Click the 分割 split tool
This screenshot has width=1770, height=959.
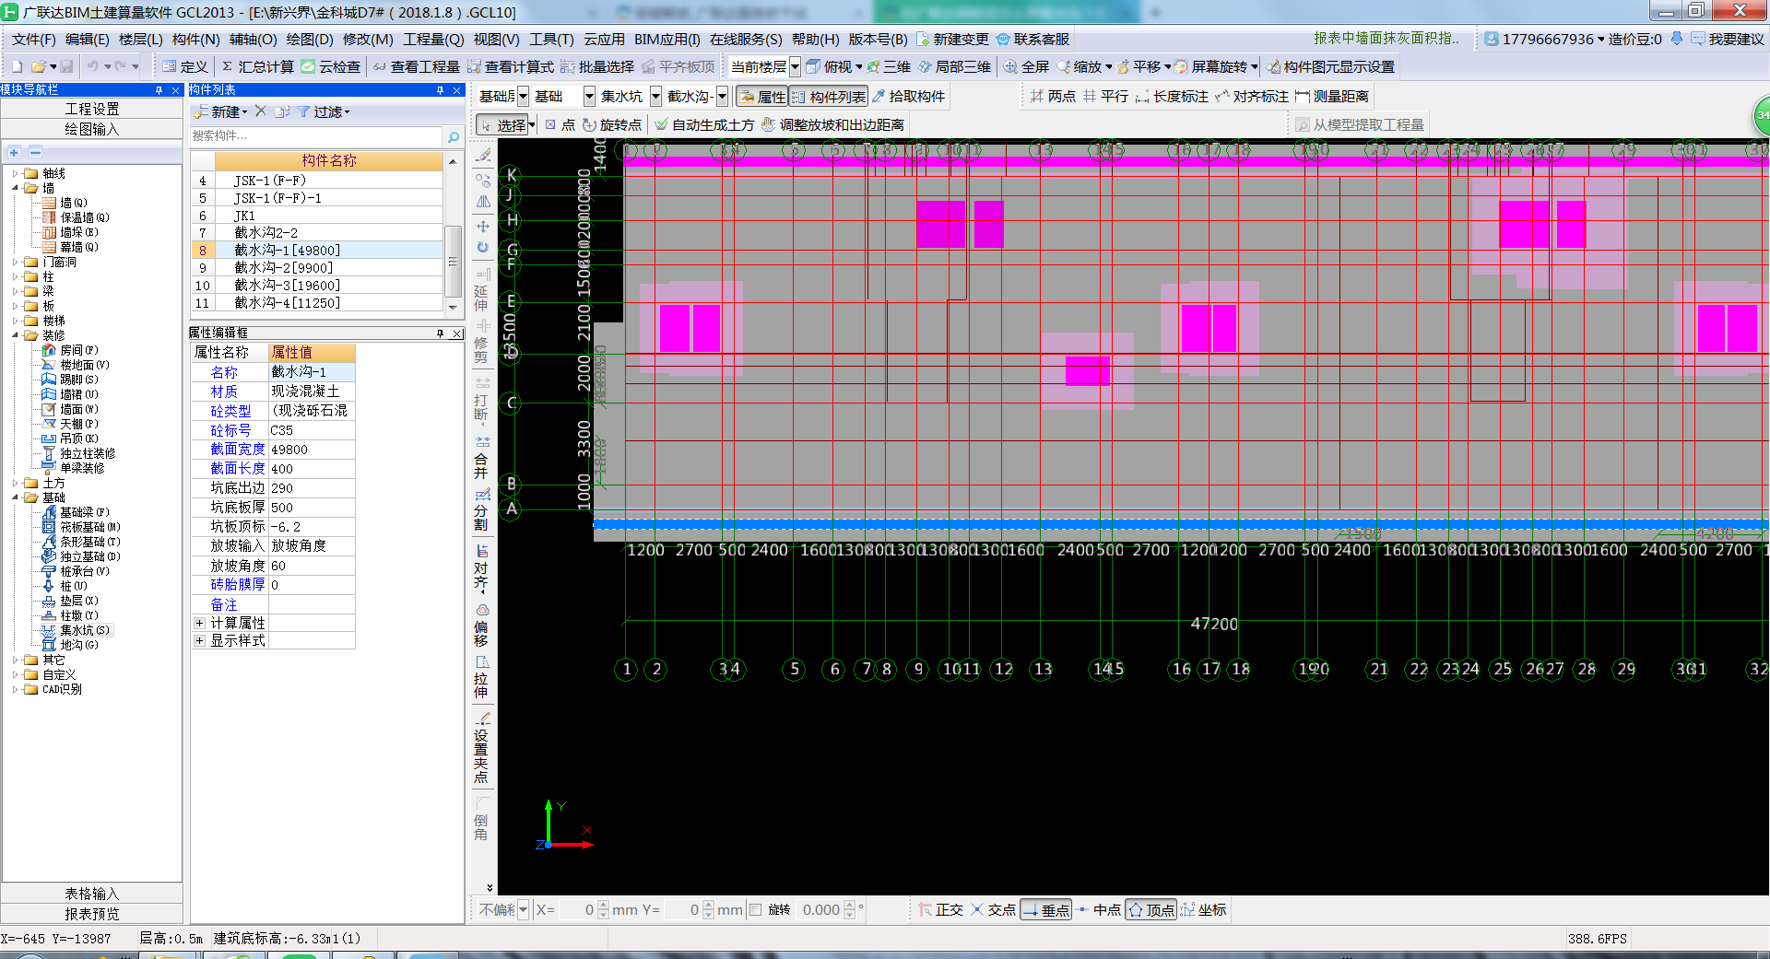[x=481, y=509]
